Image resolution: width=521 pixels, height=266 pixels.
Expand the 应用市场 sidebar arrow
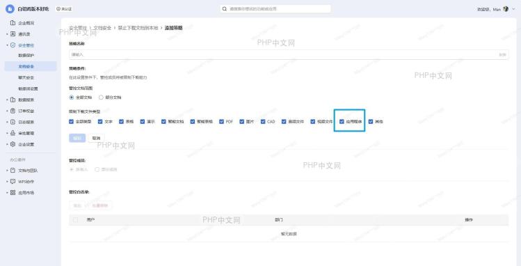[7, 192]
